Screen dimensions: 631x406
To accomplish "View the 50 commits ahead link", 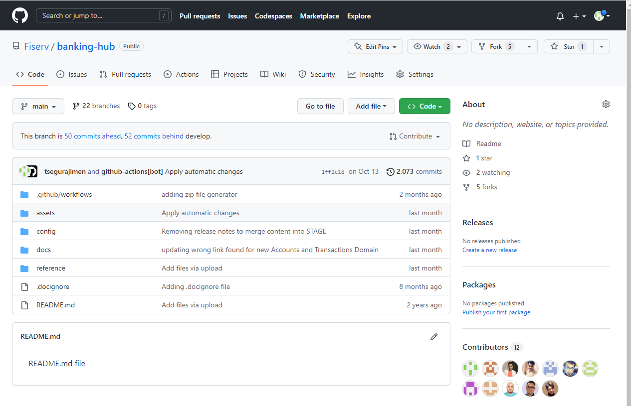I will (93, 136).
